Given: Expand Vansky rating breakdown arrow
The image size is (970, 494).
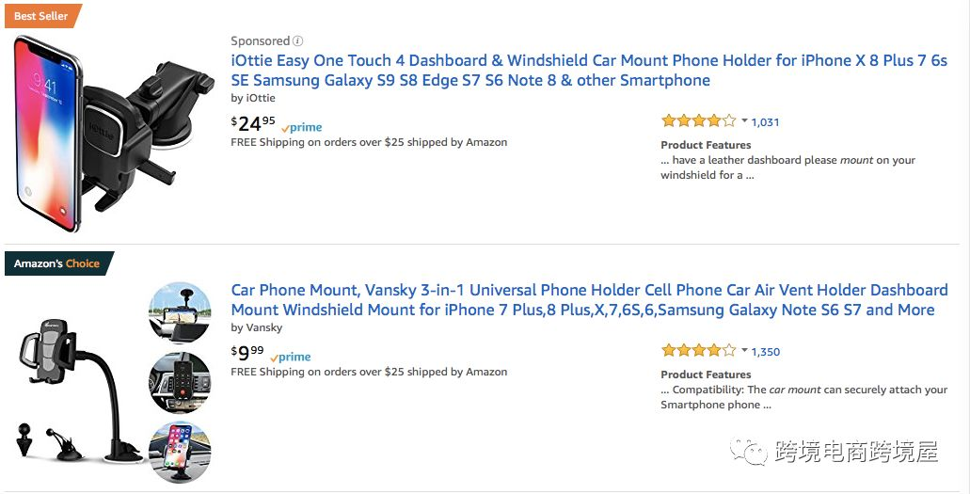Looking at the screenshot, I should [744, 351].
